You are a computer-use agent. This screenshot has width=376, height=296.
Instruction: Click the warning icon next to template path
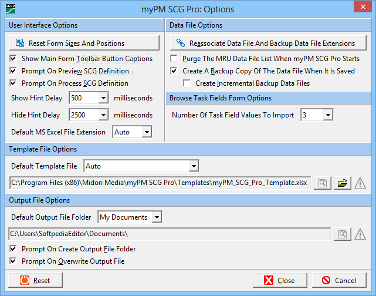[x=360, y=183]
